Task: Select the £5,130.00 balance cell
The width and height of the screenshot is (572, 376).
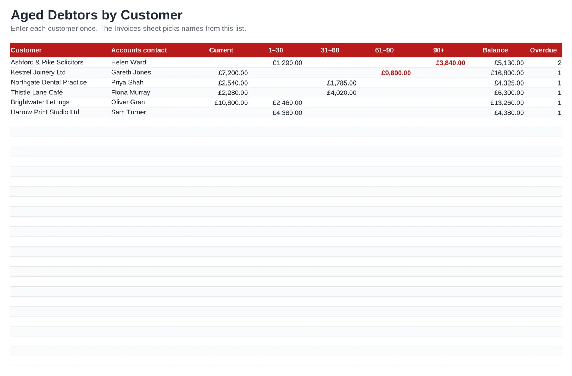Action: (509, 63)
